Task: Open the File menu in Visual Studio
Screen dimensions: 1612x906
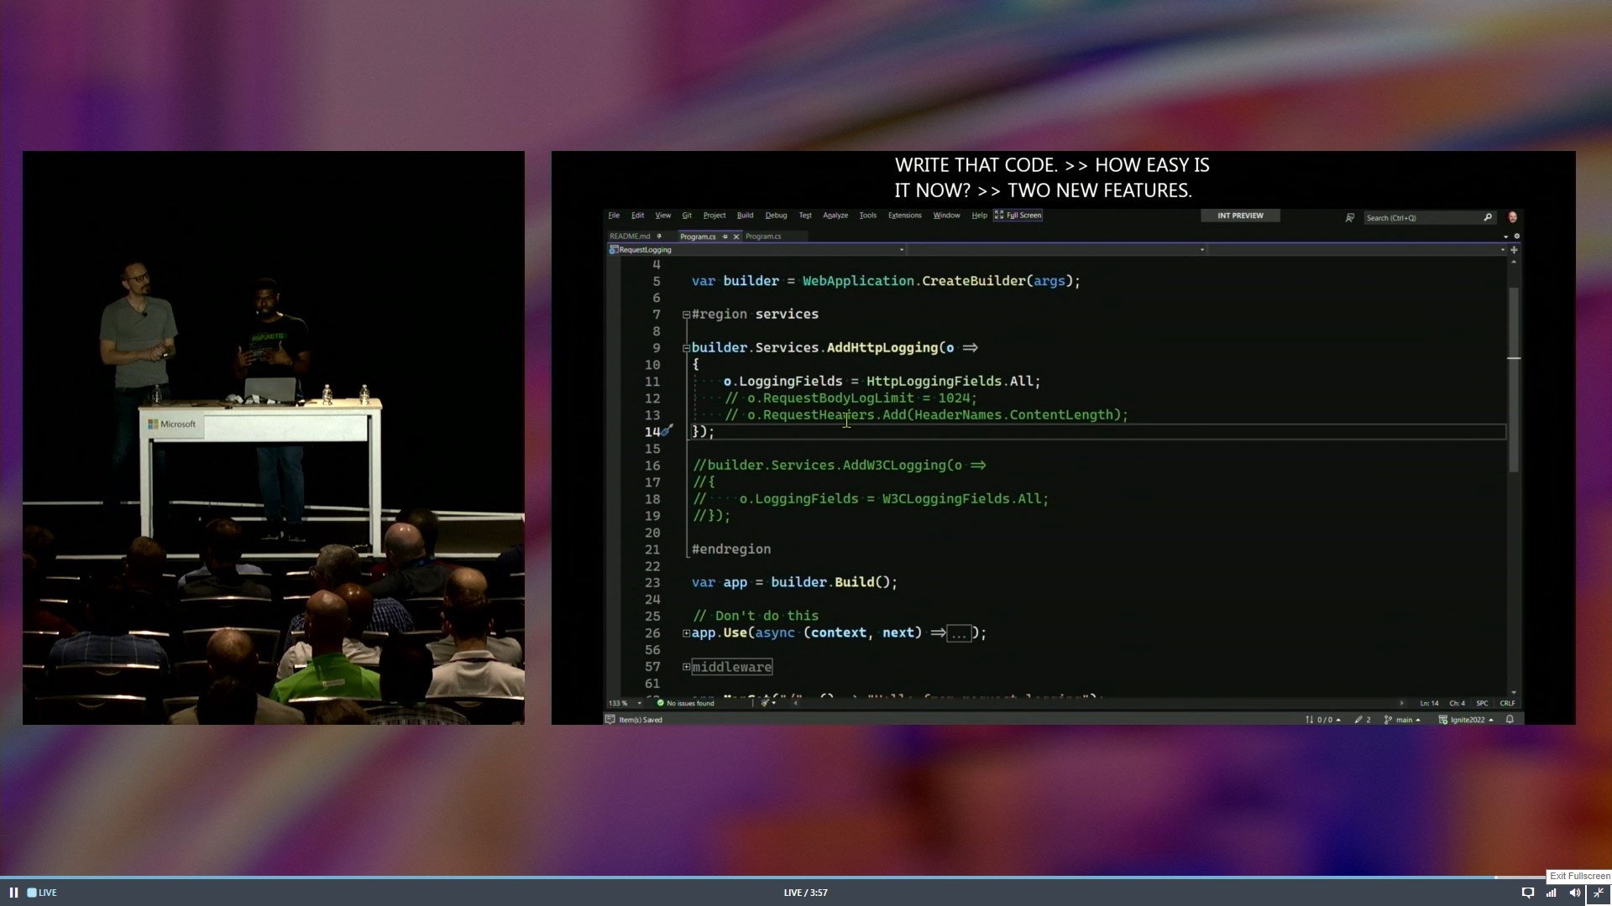Action: (x=614, y=216)
